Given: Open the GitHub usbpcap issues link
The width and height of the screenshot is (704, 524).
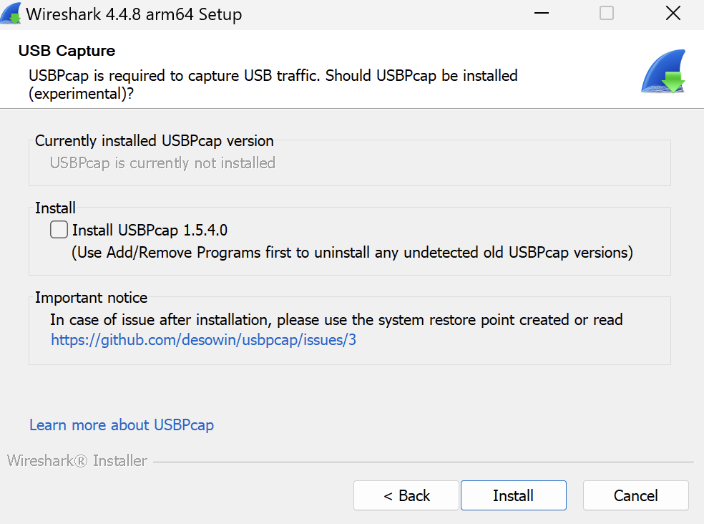Looking at the screenshot, I should (203, 340).
